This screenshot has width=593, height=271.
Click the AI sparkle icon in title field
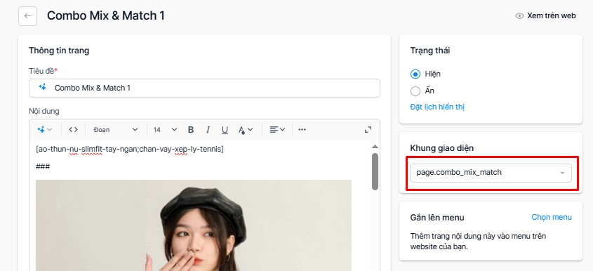point(43,88)
